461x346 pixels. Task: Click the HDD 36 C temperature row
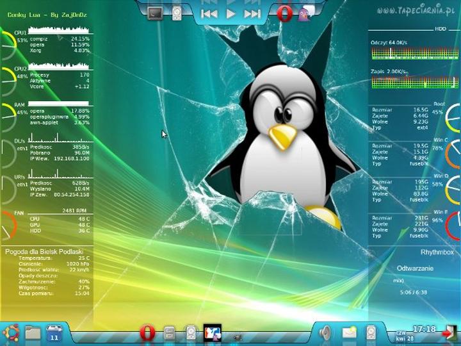[60, 231]
